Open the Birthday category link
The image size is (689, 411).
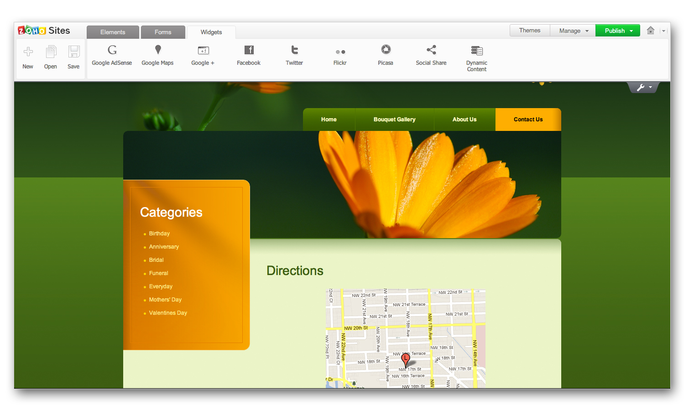[x=159, y=234]
